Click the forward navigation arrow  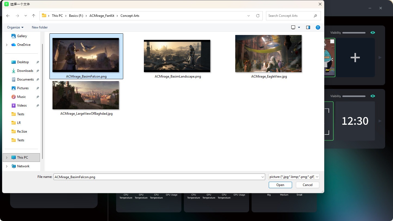click(x=17, y=16)
